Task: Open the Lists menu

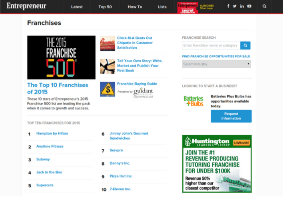Action: tap(162, 7)
